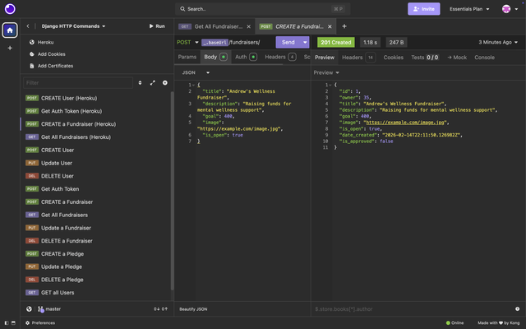Open the JSON body type dropdown

[196, 72]
